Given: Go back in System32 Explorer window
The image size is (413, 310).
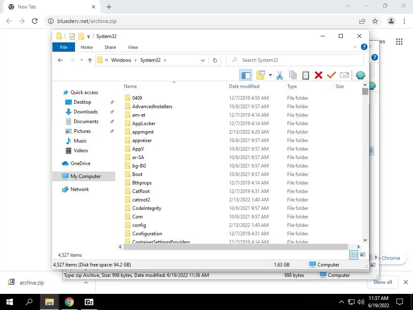Looking at the screenshot, I should [60, 60].
